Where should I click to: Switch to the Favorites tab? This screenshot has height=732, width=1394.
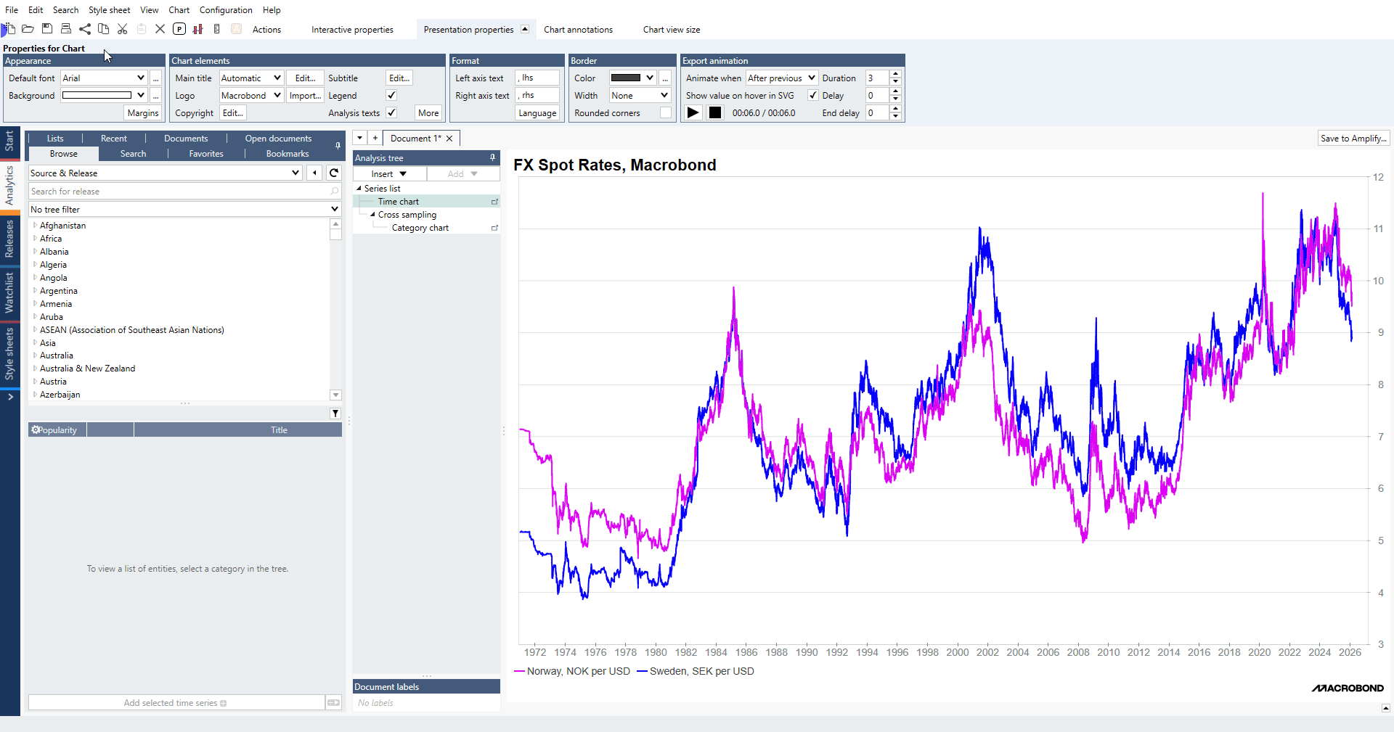pyautogui.click(x=206, y=154)
